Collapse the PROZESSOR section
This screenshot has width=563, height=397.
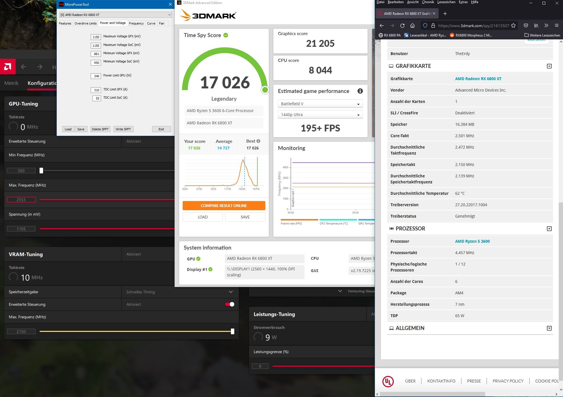point(549,229)
